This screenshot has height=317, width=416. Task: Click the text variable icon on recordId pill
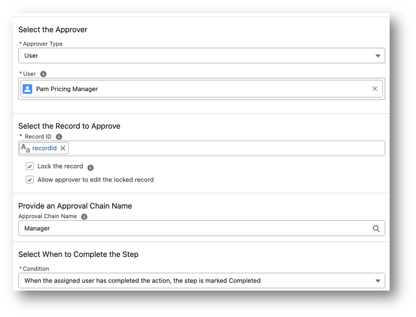tap(25, 148)
